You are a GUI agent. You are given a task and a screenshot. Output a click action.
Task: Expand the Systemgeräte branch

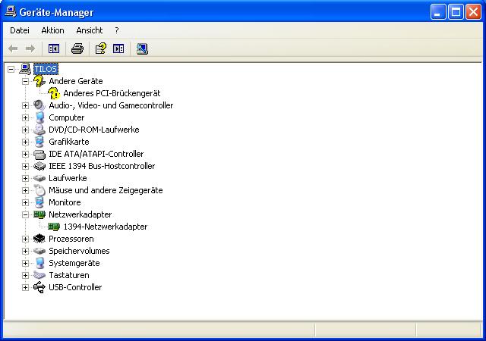[x=25, y=264]
